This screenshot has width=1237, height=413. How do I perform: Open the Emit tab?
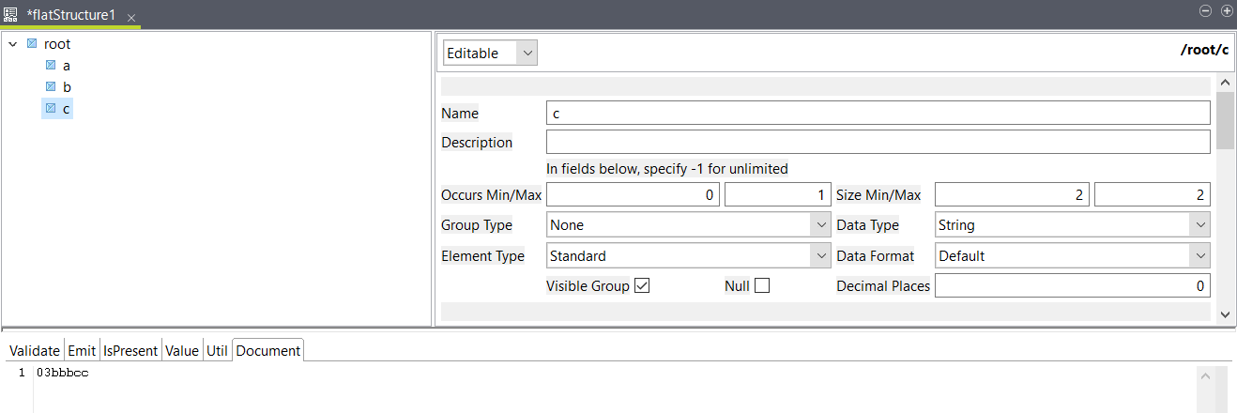(82, 351)
